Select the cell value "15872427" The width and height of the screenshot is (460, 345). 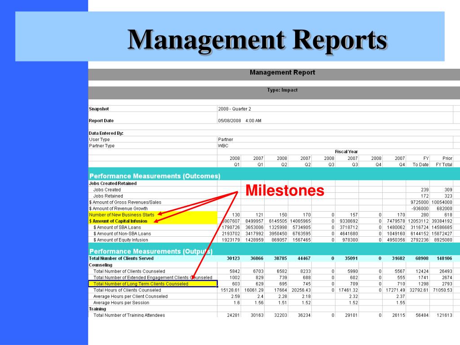coord(442,234)
